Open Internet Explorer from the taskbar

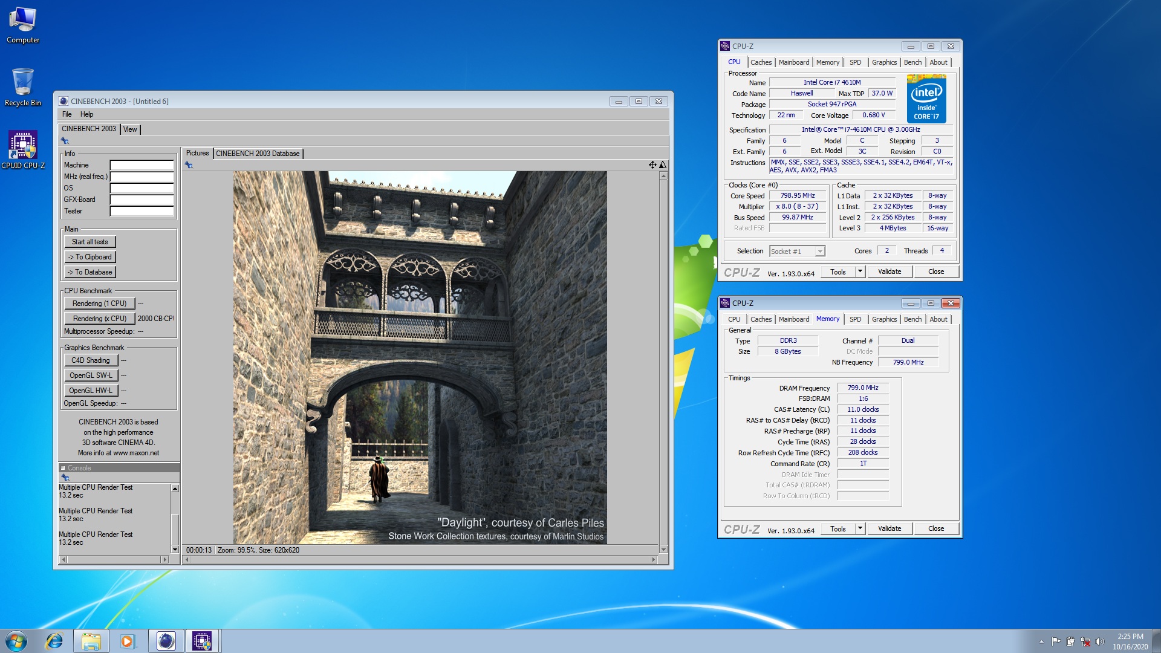point(54,641)
